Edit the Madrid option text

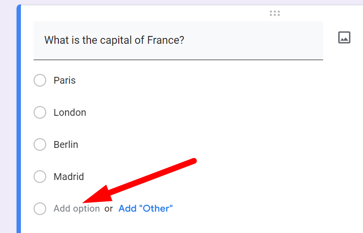pos(69,177)
